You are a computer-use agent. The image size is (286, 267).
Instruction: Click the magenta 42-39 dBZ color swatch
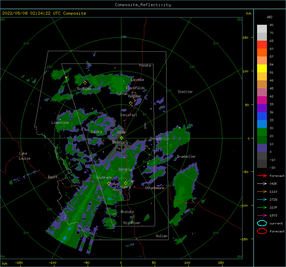point(262,100)
